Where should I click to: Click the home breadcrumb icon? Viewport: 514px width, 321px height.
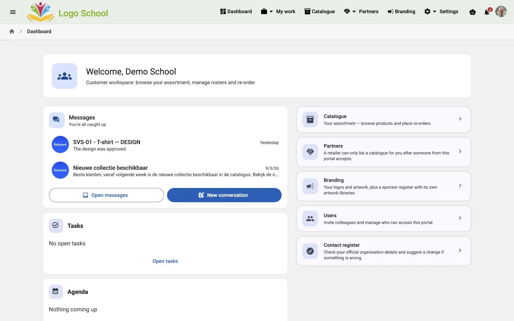pos(12,31)
